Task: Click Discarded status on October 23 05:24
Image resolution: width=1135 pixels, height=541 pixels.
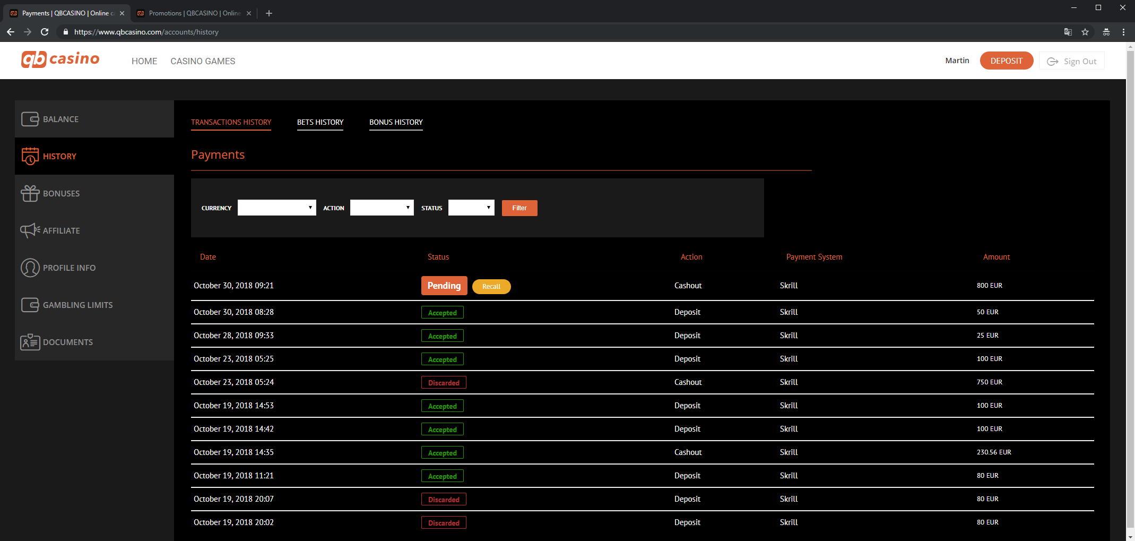Action: tap(444, 383)
